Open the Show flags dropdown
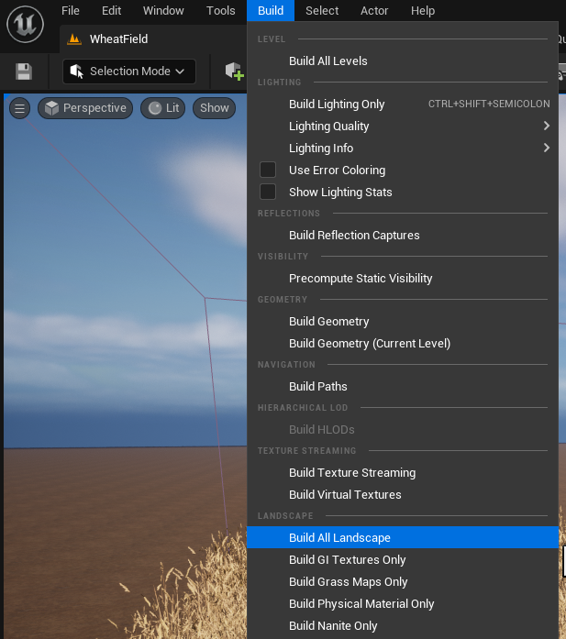Screen dimensions: 566x639 point(214,108)
